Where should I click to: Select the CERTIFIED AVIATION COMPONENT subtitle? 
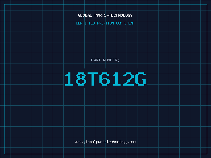tap(105, 23)
